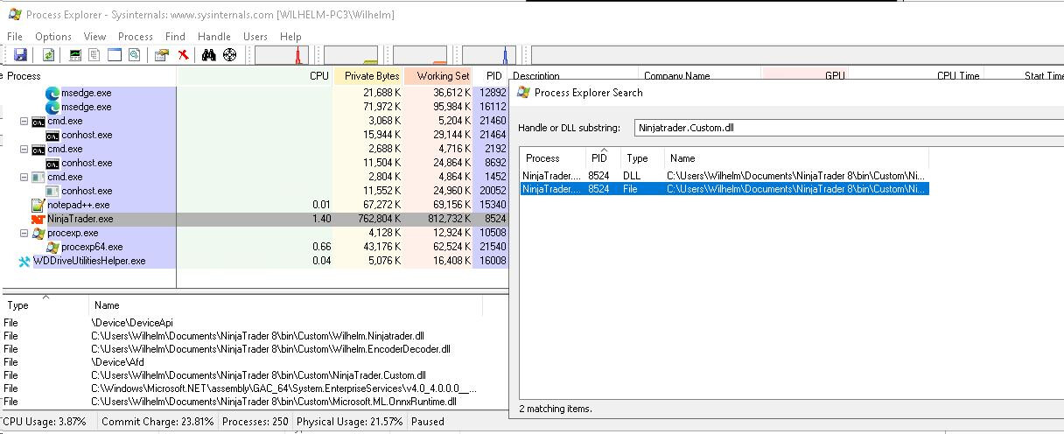Click the binoculars Find Handle icon
Viewport: 1064px width, 434px height.
pos(208,55)
